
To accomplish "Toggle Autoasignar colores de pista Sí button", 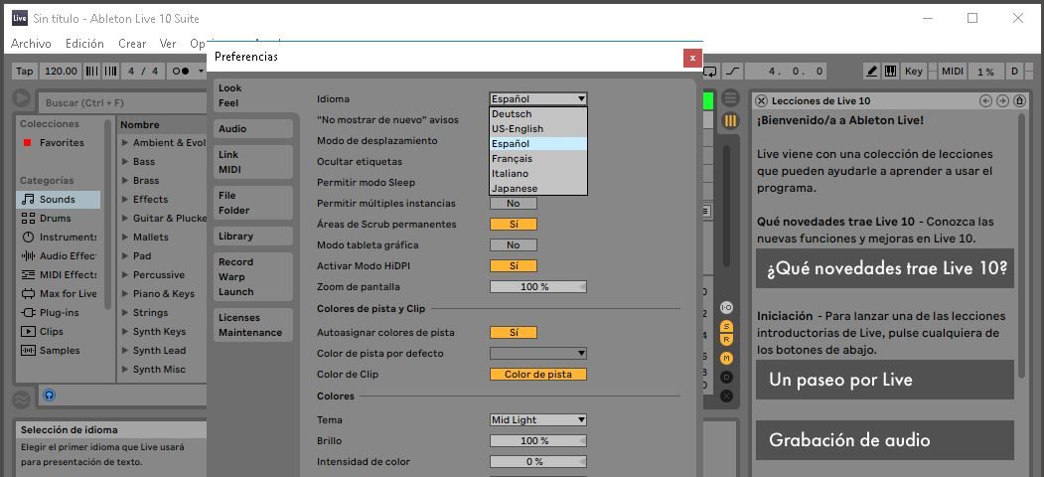I will click(514, 333).
